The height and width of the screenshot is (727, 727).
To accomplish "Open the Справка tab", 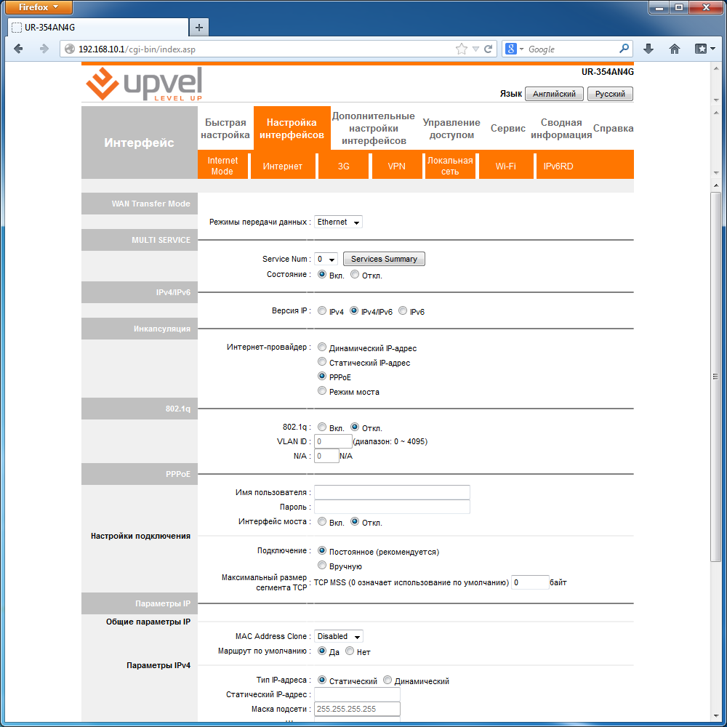I will pos(613,129).
